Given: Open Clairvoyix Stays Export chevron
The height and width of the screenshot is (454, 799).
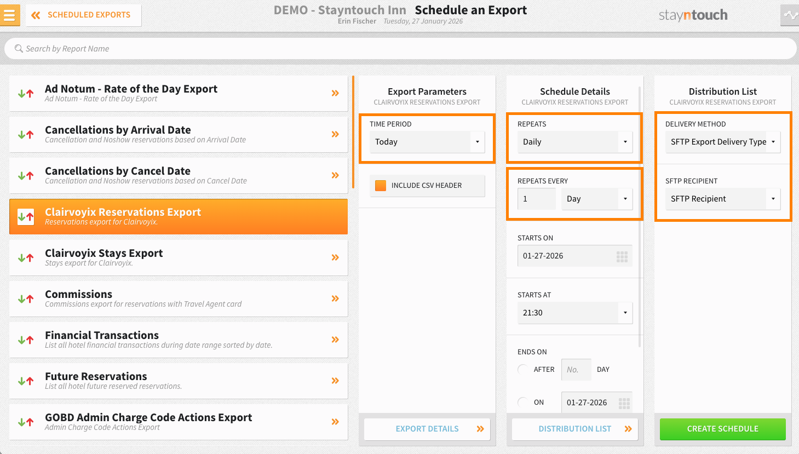Looking at the screenshot, I should tap(335, 257).
